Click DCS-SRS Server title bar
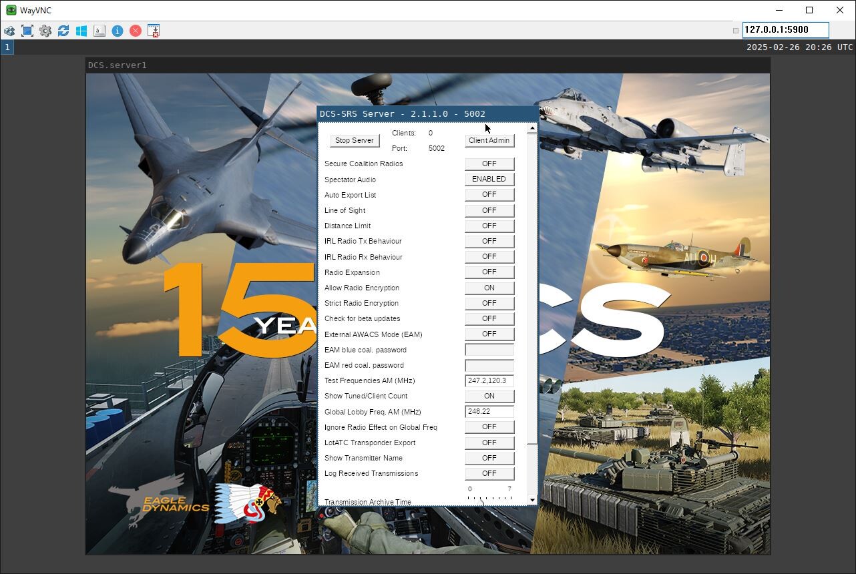The width and height of the screenshot is (856, 574). click(427, 114)
